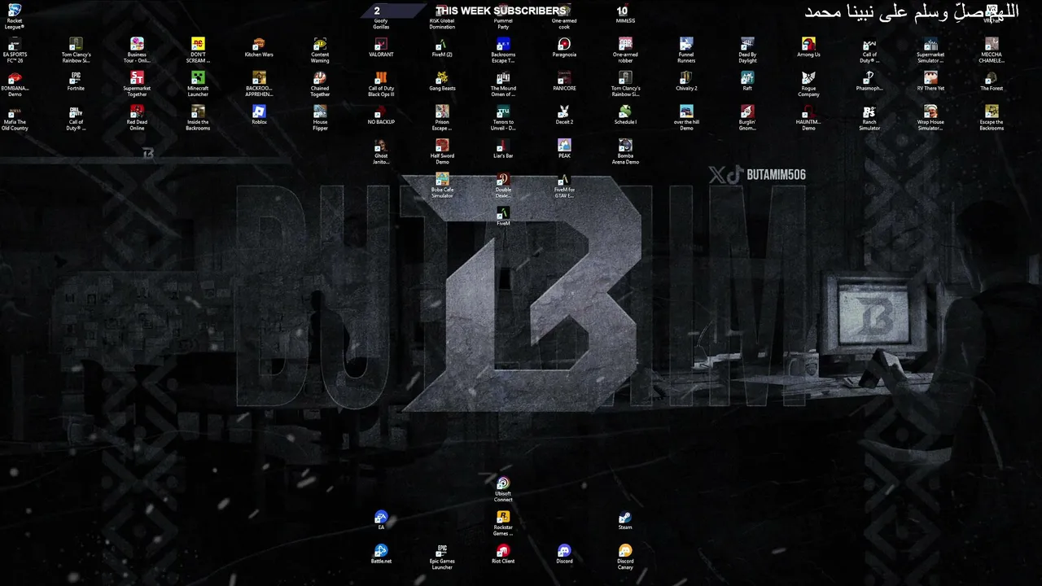Click the MECCHA CHAMELE... icon
This screenshot has width=1042, height=586.
point(992,50)
